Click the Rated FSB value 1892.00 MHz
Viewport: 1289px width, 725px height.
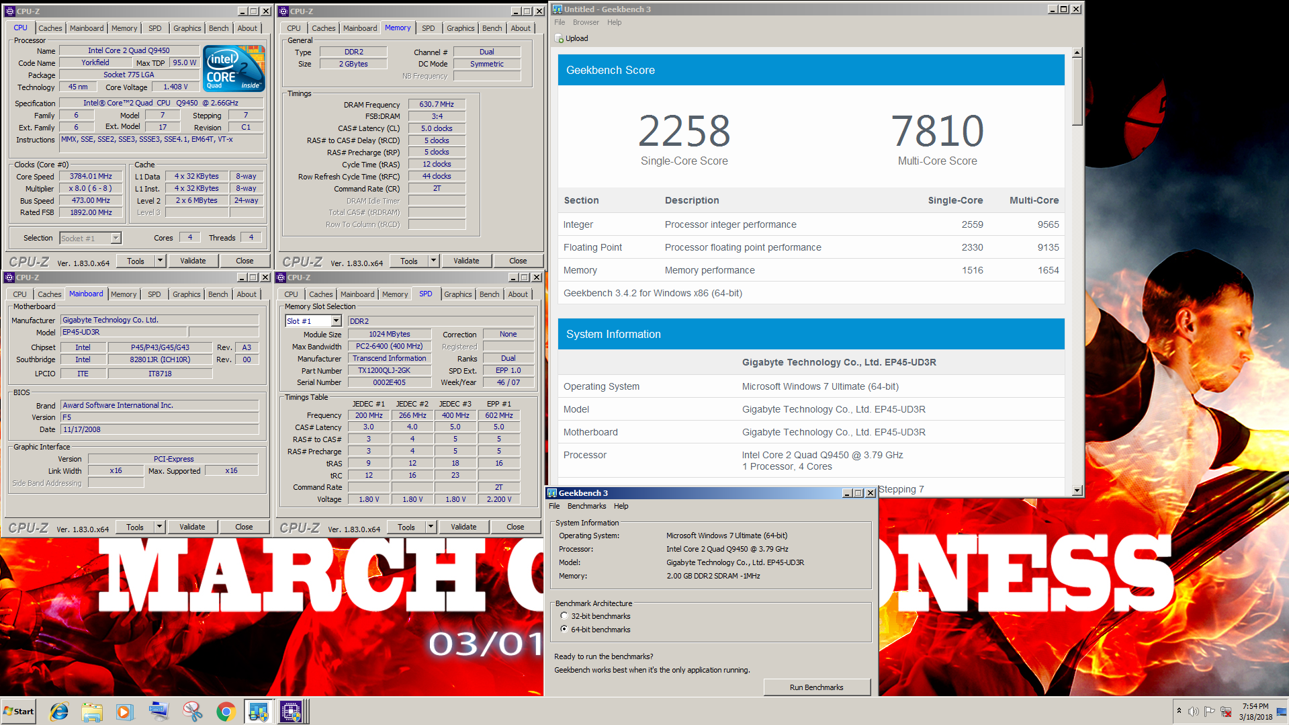click(x=91, y=212)
